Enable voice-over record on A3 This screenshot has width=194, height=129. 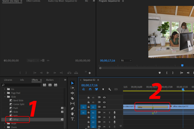point(115,122)
